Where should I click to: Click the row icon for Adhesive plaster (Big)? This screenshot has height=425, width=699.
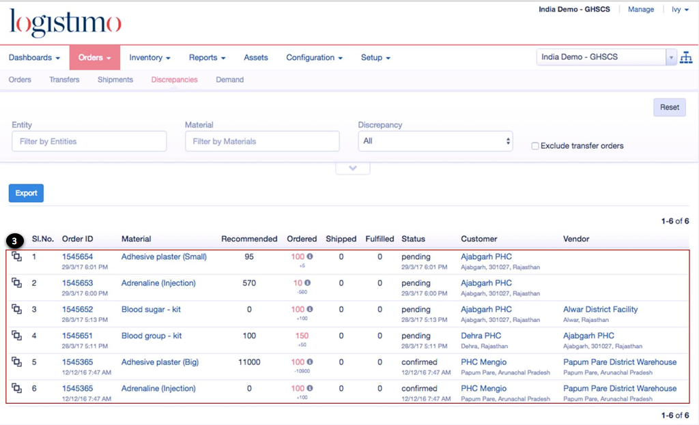coord(16,362)
